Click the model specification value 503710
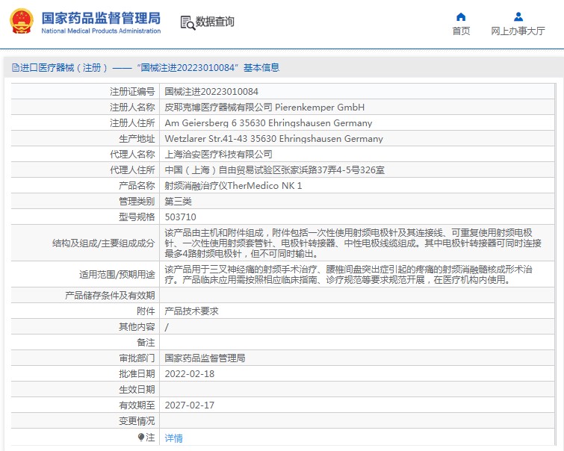 click(x=179, y=217)
